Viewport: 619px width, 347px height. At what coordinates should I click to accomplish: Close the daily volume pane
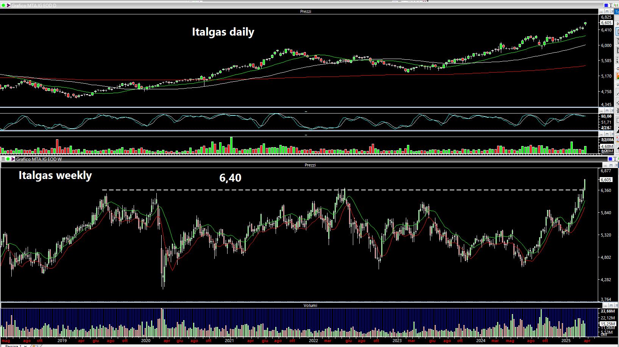(x=612, y=134)
